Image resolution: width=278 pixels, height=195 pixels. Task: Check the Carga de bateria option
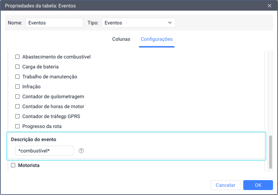[x=17, y=67]
